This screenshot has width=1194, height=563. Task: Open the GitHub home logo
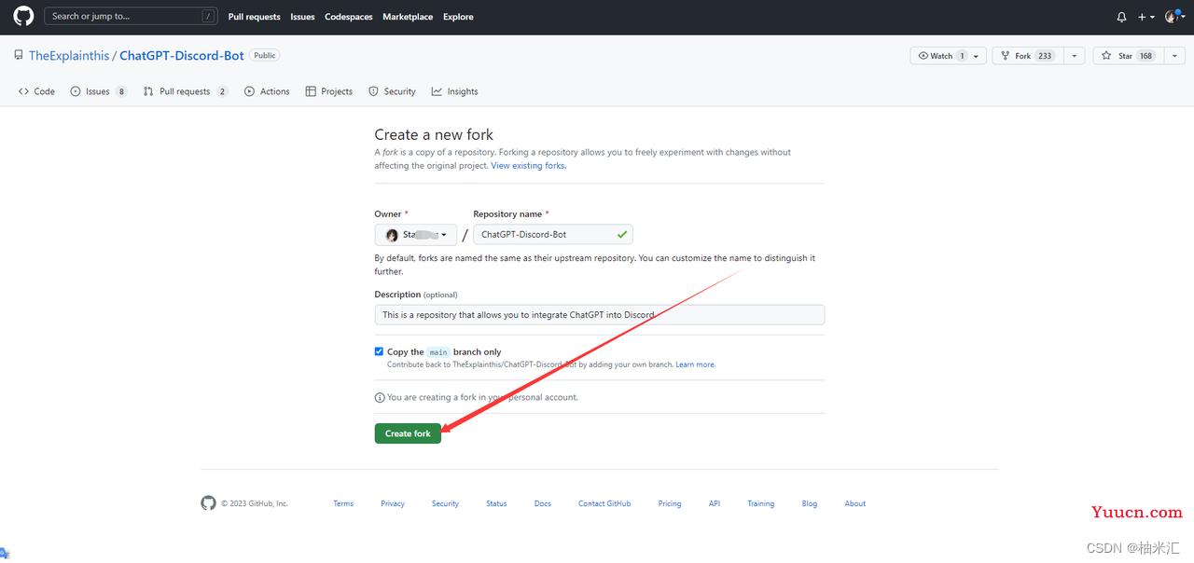(23, 17)
